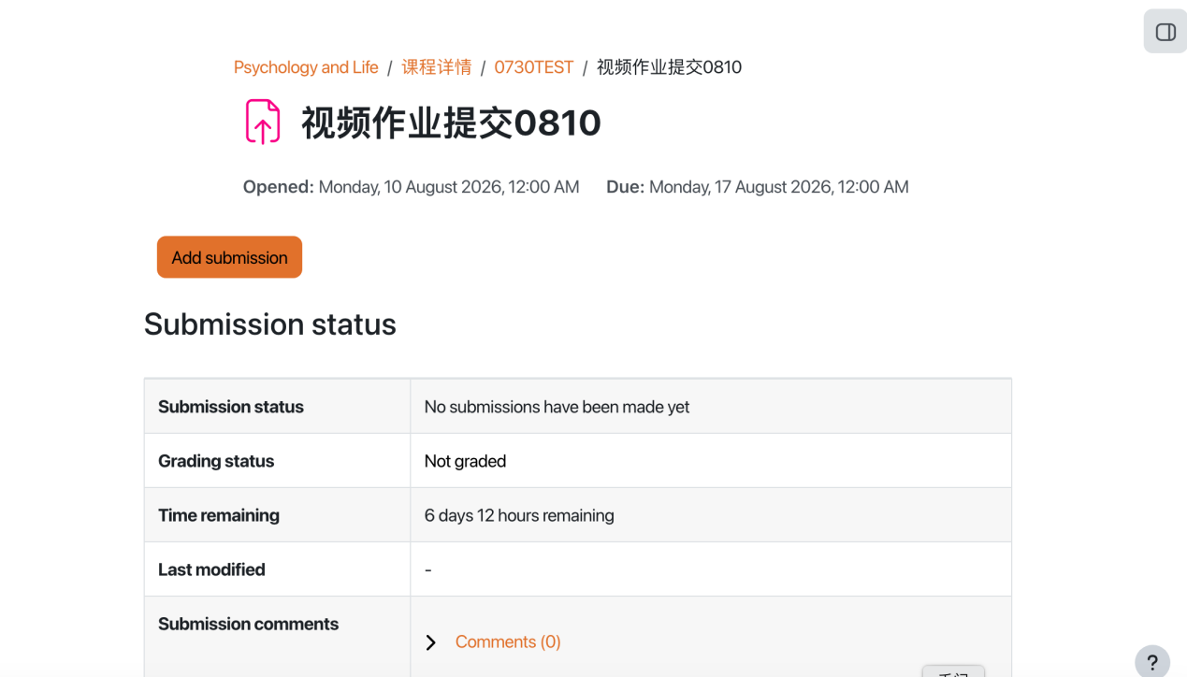Click the Submission status section heading
Image resolution: width=1187 pixels, height=677 pixels.
click(x=270, y=324)
